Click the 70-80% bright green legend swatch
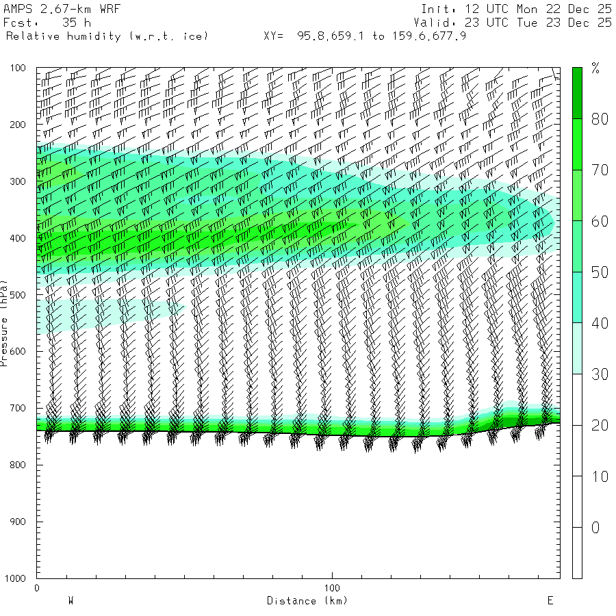 tap(577, 144)
